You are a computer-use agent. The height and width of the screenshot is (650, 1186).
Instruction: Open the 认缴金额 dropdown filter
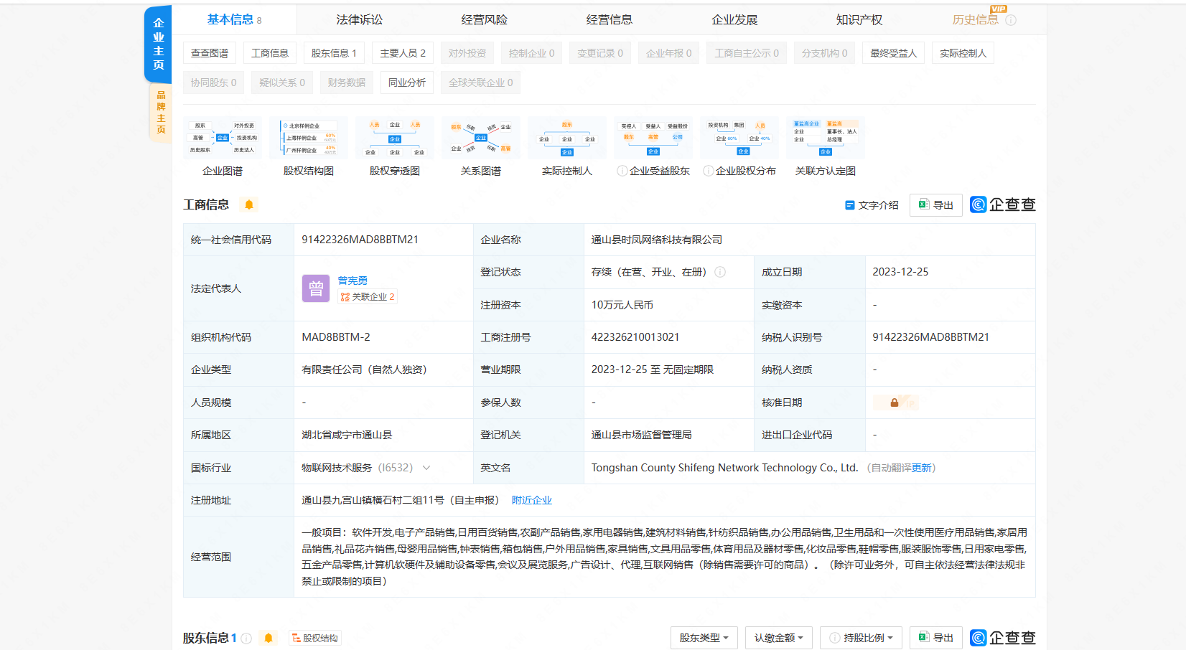pyautogui.click(x=778, y=638)
